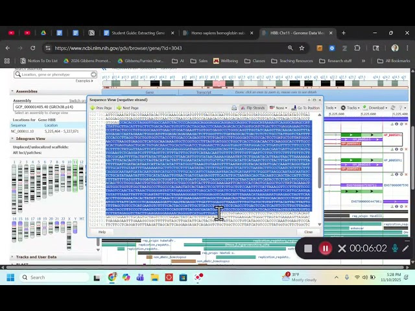The height and width of the screenshot is (311, 415).
Task: Open File Explorer from taskbar
Action: [x=154, y=277]
